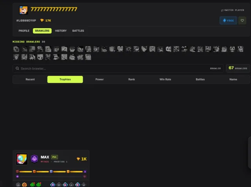The height and width of the screenshot is (187, 251).
Task: Click the magnifier icon in the search box
Action: pyautogui.click(x=17, y=68)
